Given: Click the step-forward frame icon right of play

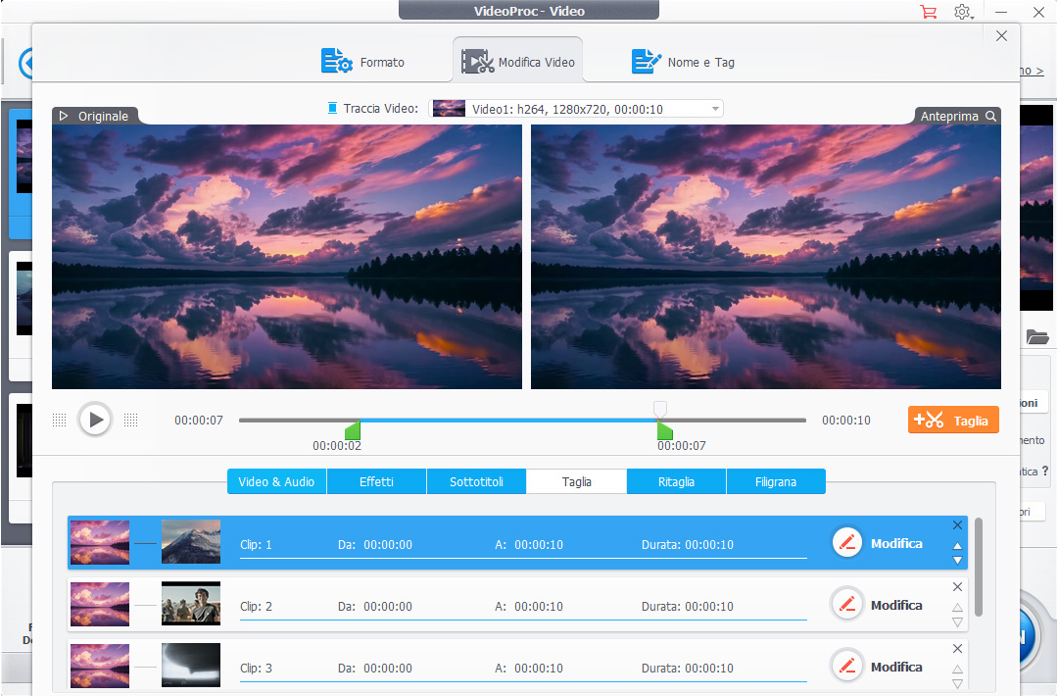Looking at the screenshot, I should click(x=130, y=420).
